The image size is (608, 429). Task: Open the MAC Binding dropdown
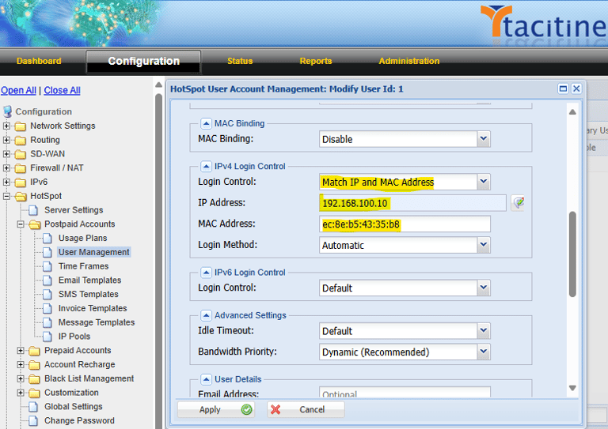[483, 139]
